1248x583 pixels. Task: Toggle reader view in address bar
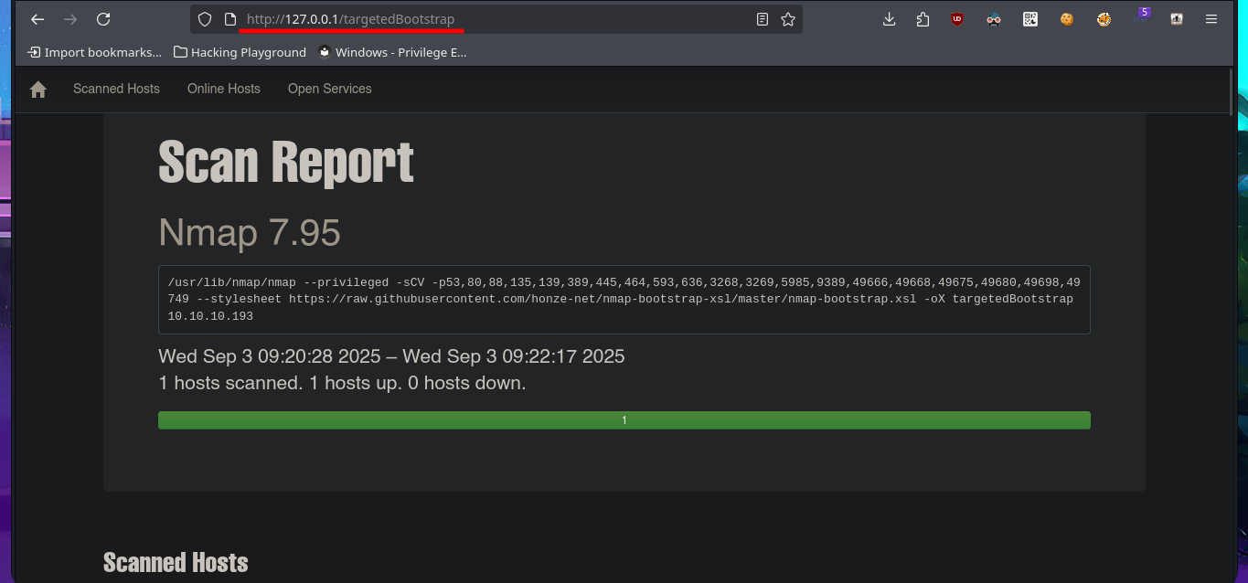pos(763,19)
